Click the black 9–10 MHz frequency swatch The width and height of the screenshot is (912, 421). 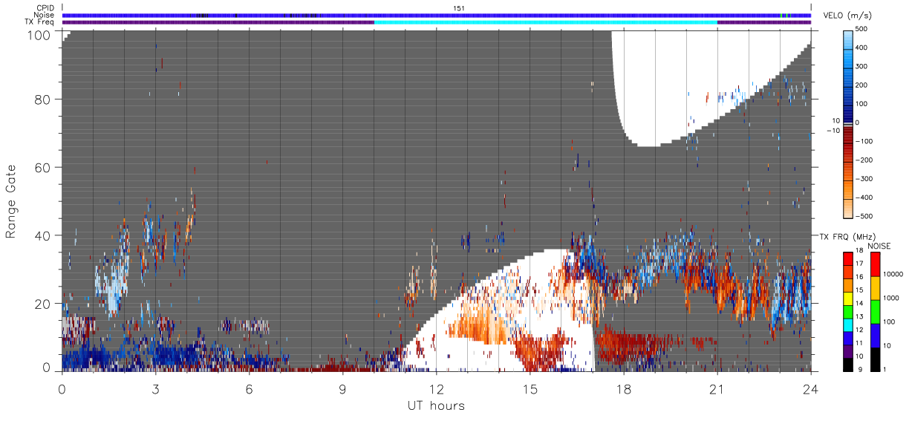click(848, 365)
